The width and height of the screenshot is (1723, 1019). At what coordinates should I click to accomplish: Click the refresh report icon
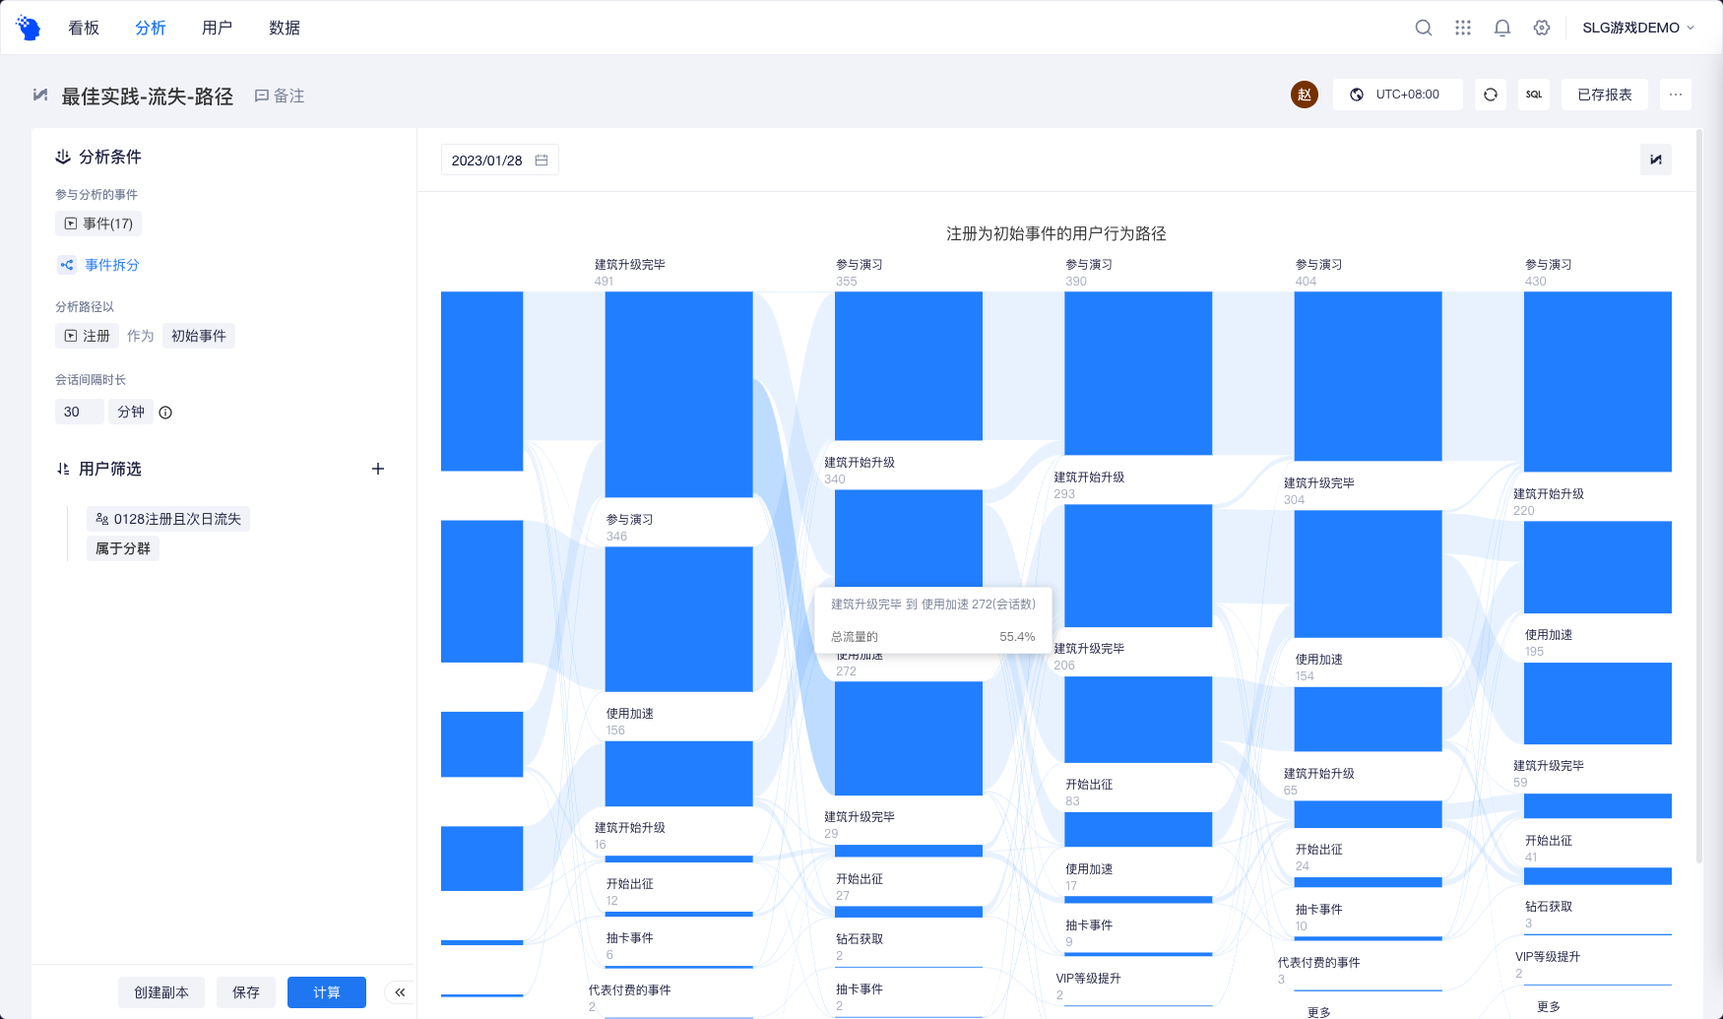click(1491, 95)
